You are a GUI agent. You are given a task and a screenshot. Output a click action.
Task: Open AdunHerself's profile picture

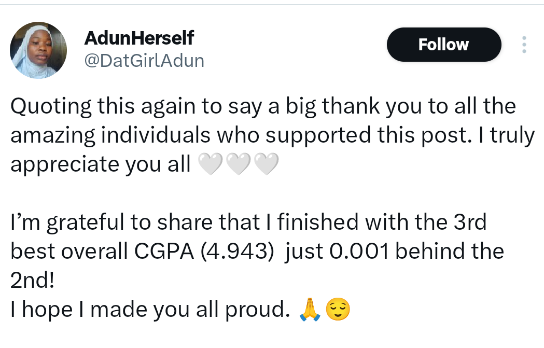tap(38, 50)
